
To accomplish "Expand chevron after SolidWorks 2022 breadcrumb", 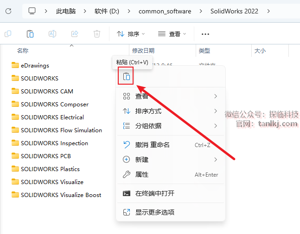I will [268, 11].
